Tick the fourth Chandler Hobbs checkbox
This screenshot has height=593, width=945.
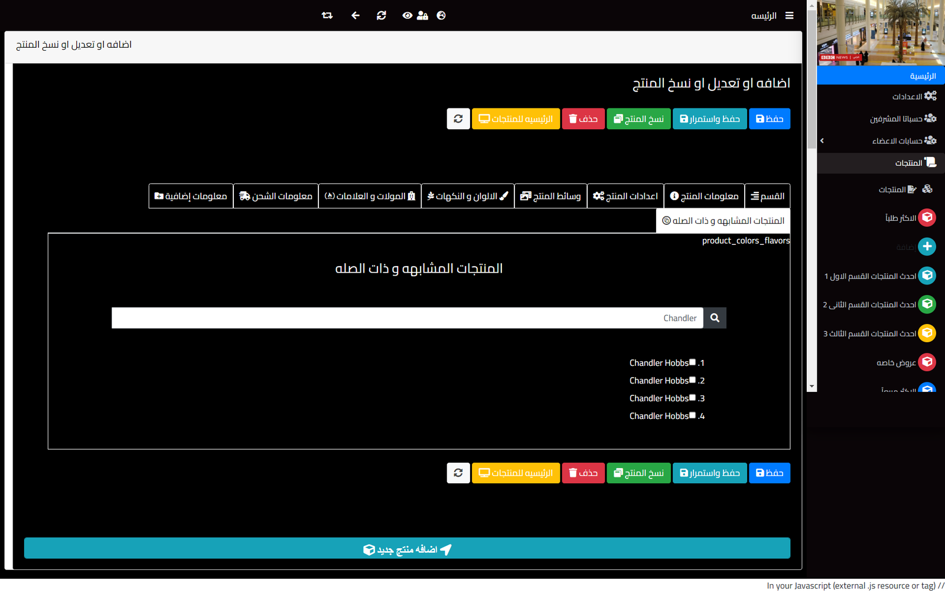692,415
